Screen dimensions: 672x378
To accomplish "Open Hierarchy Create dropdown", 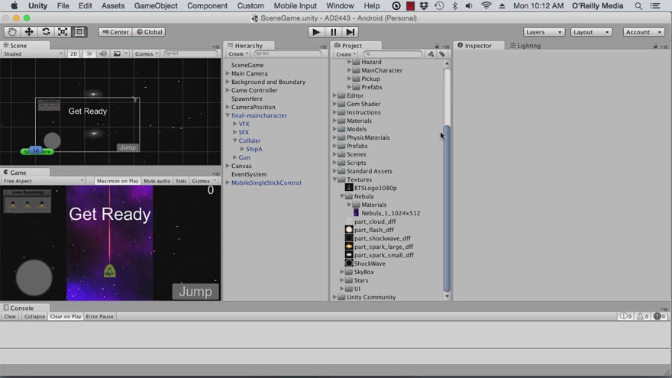I will click(x=237, y=53).
